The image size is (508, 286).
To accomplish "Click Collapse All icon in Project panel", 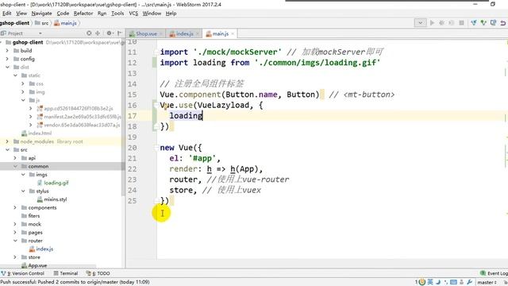I will coord(98,33).
